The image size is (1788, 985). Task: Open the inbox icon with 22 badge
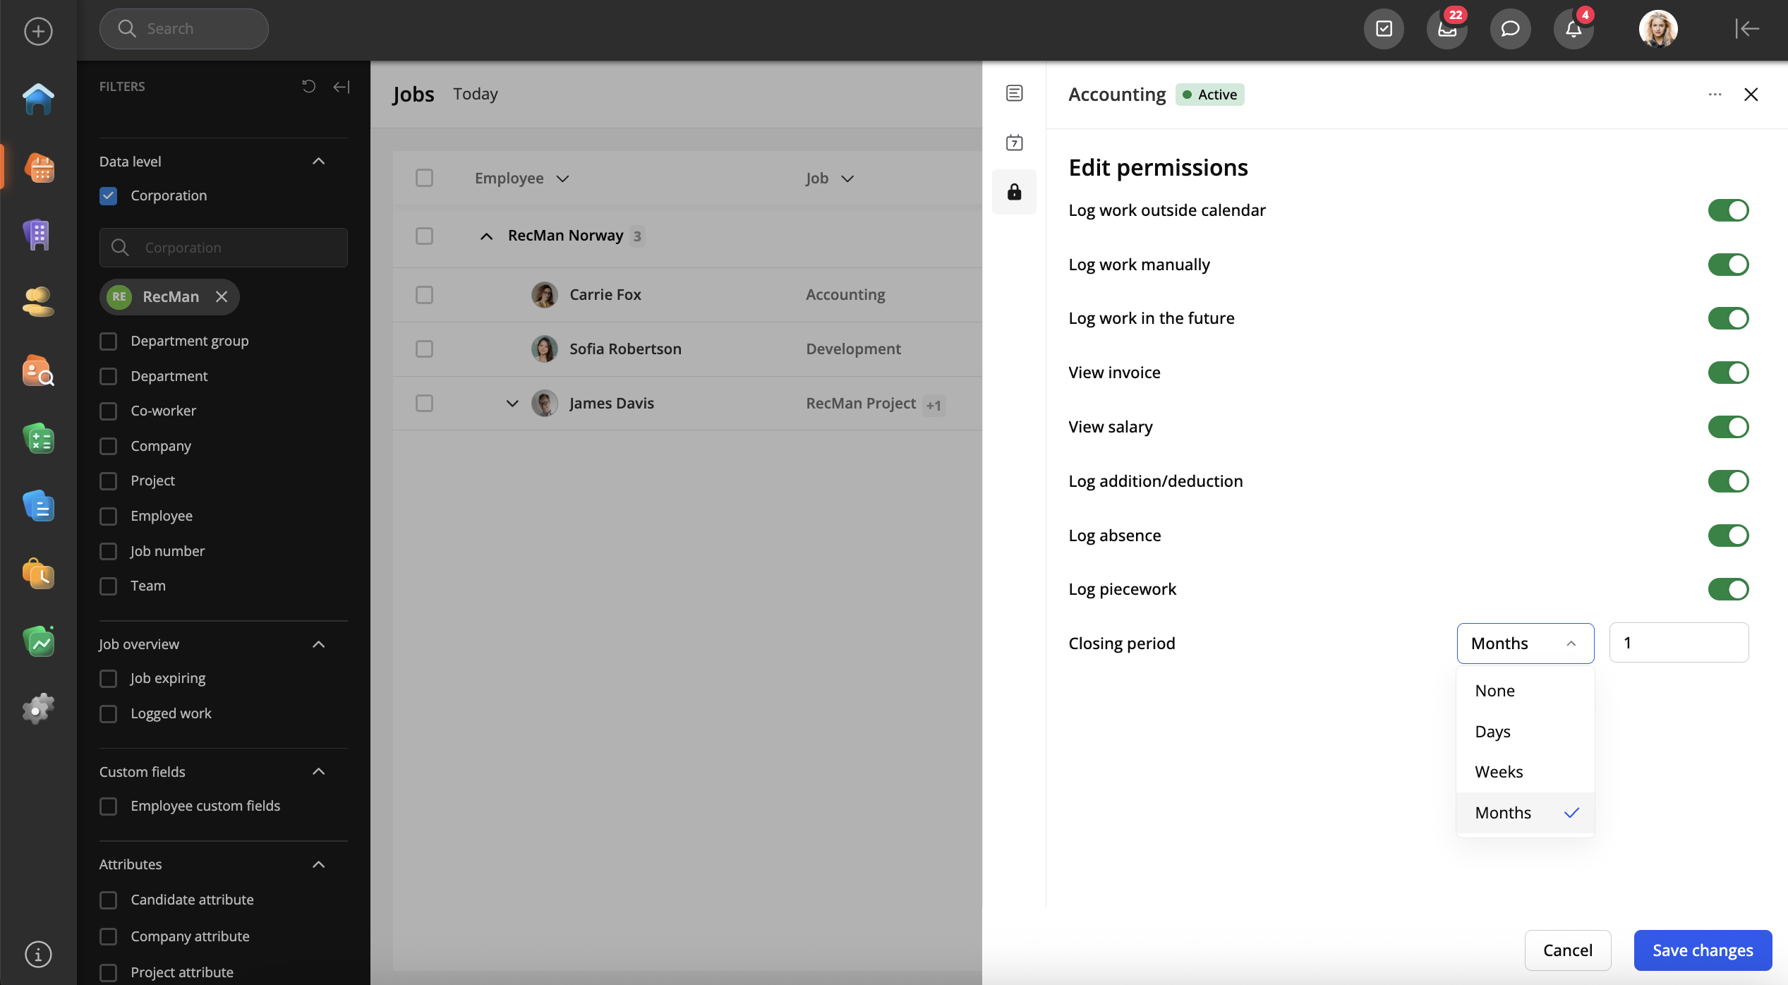tap(1446, 29)
